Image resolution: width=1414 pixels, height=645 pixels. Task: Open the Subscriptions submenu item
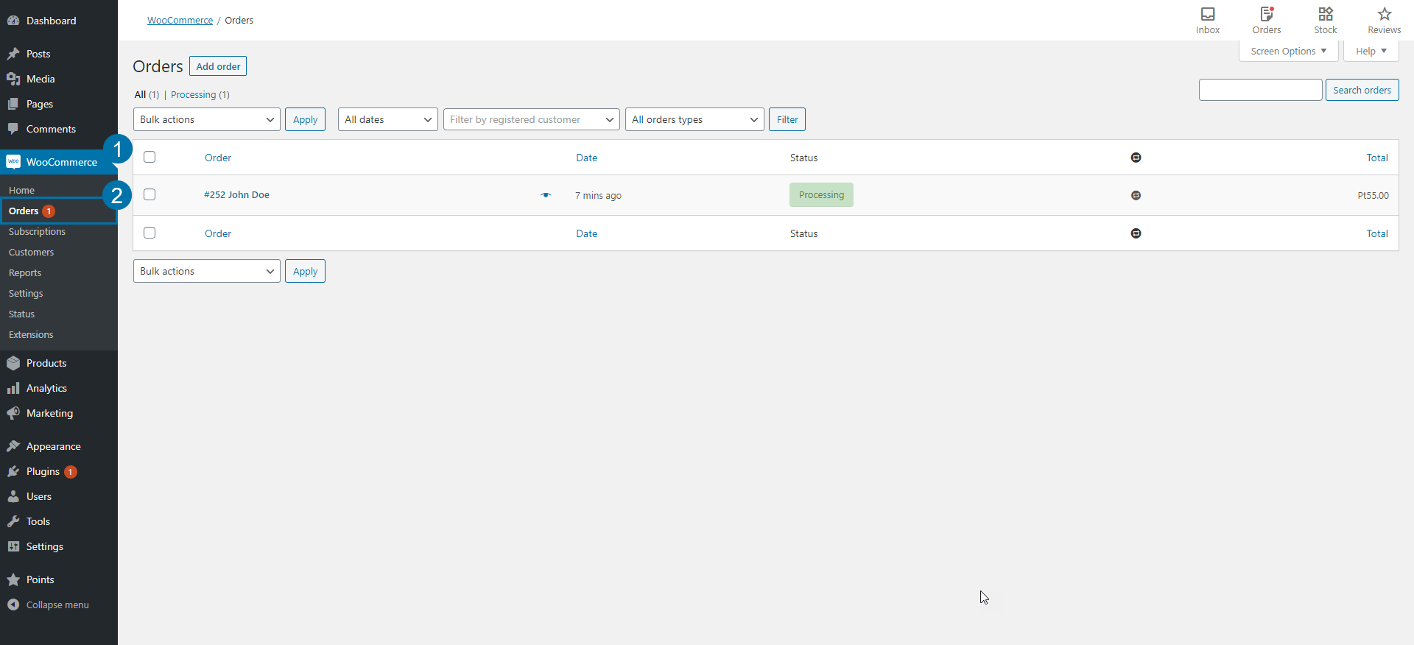pyautogui.click(x=38, y=231)
